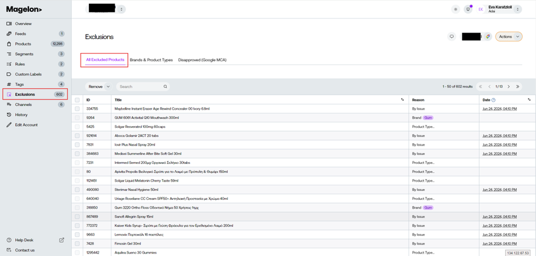The height and width of the screenshot is (256, 536).
Task: Sort by the Title column arrows
Action: tap(402, 100)
